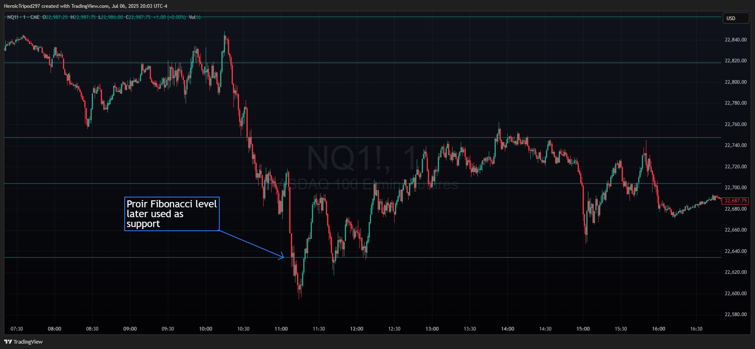Click the 22,720.00 price axis label

pyautogui.click(x=736, y=167)
